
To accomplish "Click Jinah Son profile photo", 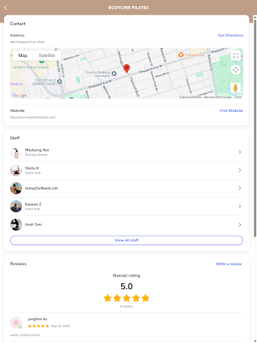I will [x=16, y=224].
